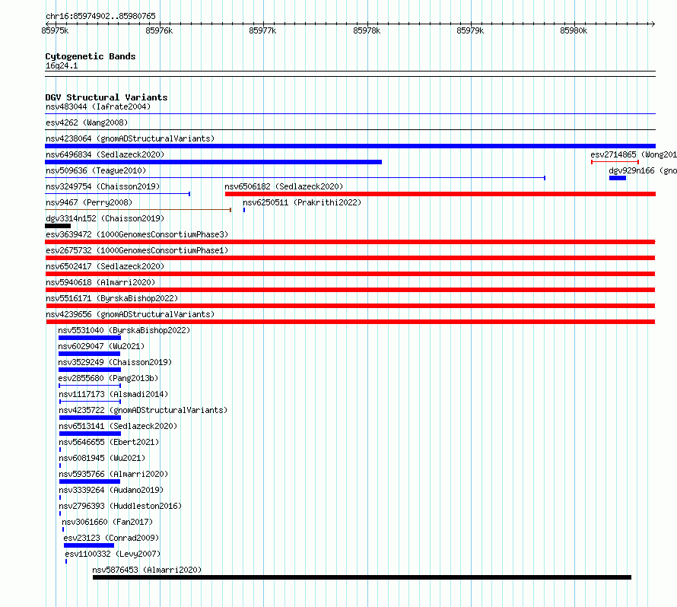Click nsv6513141 (Sedlazeck2020) blue bar
Image resolution: width=677 pixels, height=607 pixels.
click(91, 434)
